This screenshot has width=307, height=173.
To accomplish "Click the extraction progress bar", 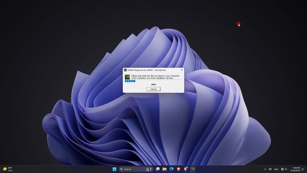I will coord(153,81).
